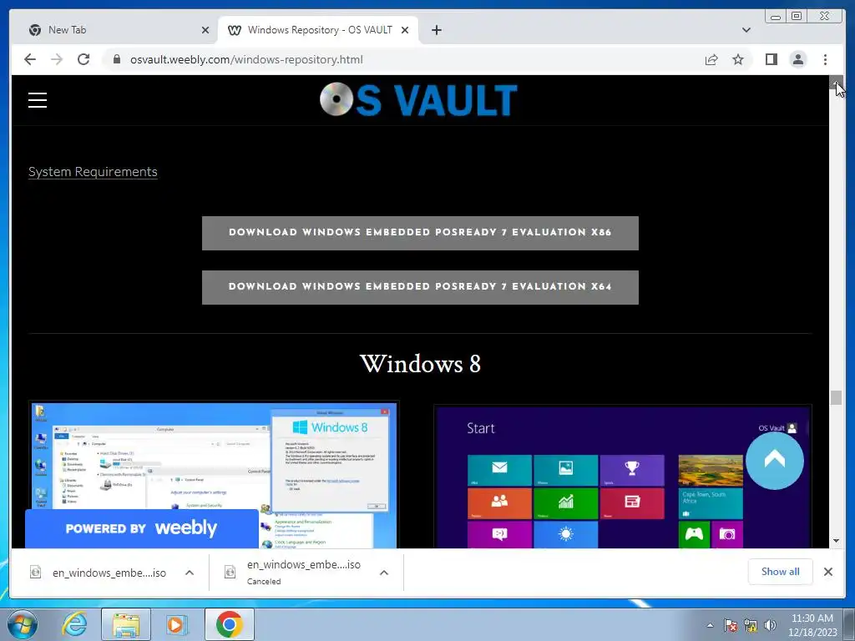Open options for the canceled ISO download
This screenshot has height=641, width=855.
click(x=384, y=573)
